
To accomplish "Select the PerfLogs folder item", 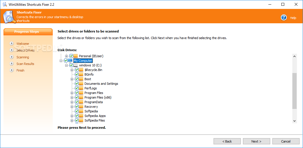I will (91, 88).
